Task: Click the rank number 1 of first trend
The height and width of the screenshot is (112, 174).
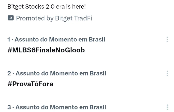Action: 9,40
